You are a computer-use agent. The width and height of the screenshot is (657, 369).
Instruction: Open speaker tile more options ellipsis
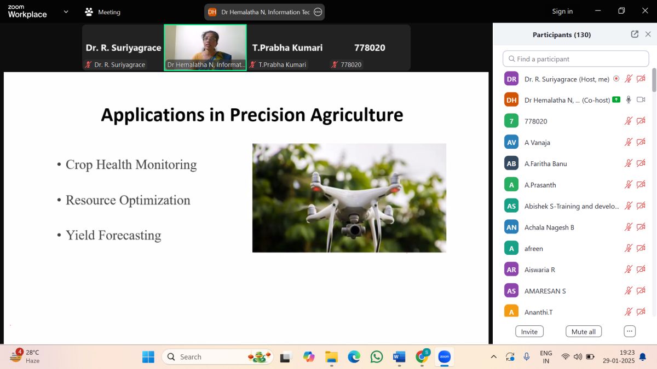(318, 12)
